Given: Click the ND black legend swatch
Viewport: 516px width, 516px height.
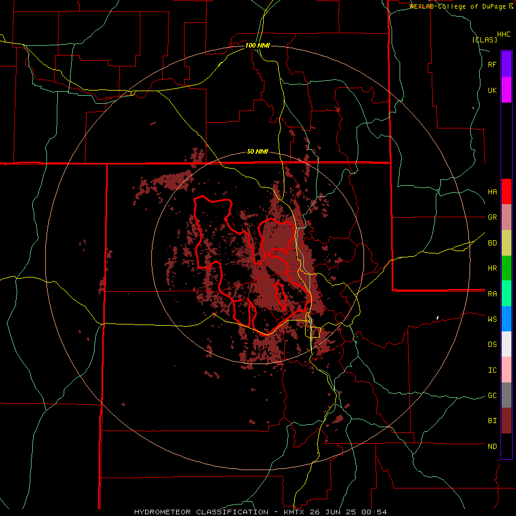Looking at the screenshot, I should 506,446.
